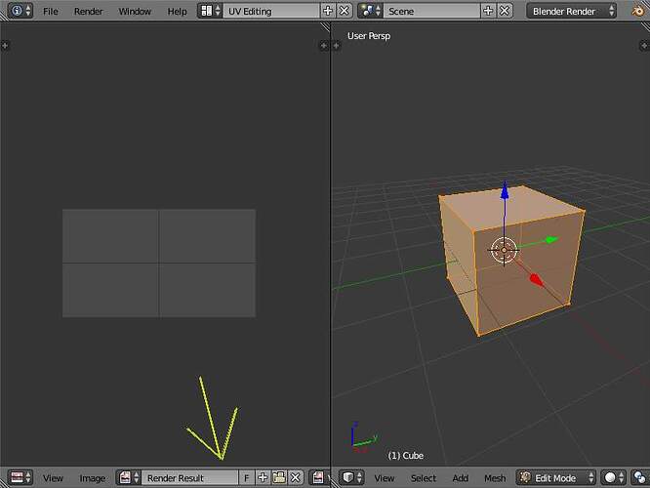Open the 3D View editor type selector
Screen dimensions: 650x488
pyautogui.click(x=352, y=477)
